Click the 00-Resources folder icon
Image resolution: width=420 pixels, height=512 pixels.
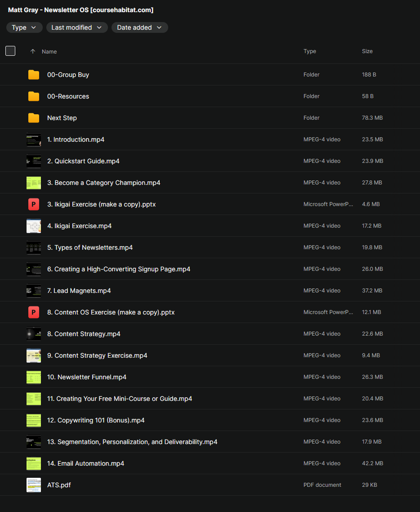34,96
